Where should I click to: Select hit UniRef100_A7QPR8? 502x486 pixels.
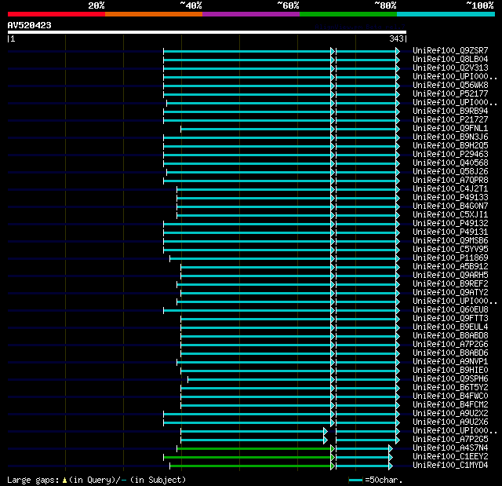coord(450,181)
